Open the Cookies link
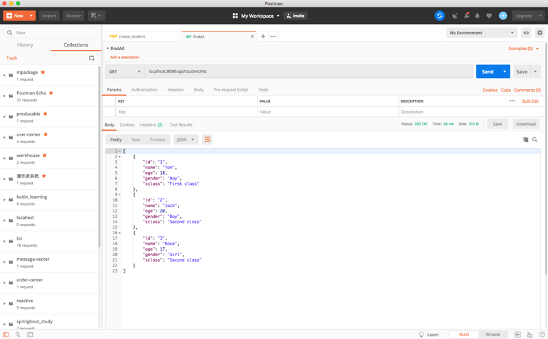The image size is (548, 339). [490, 90]
